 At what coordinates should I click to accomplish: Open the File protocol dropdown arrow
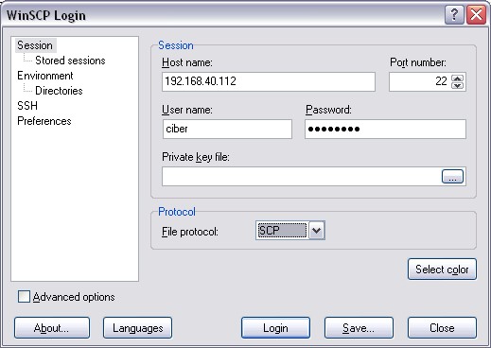point(316,231)
